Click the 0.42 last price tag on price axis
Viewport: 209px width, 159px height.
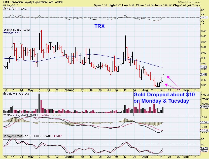(x=203, y=74)
